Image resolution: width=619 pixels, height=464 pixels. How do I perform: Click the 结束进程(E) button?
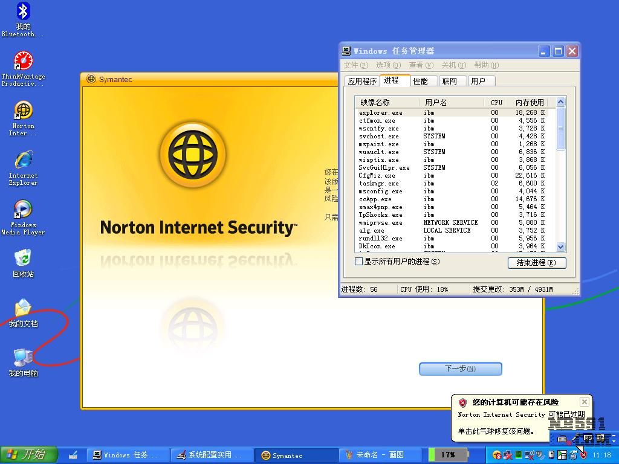pyautogui.click(x=536, y=263)
